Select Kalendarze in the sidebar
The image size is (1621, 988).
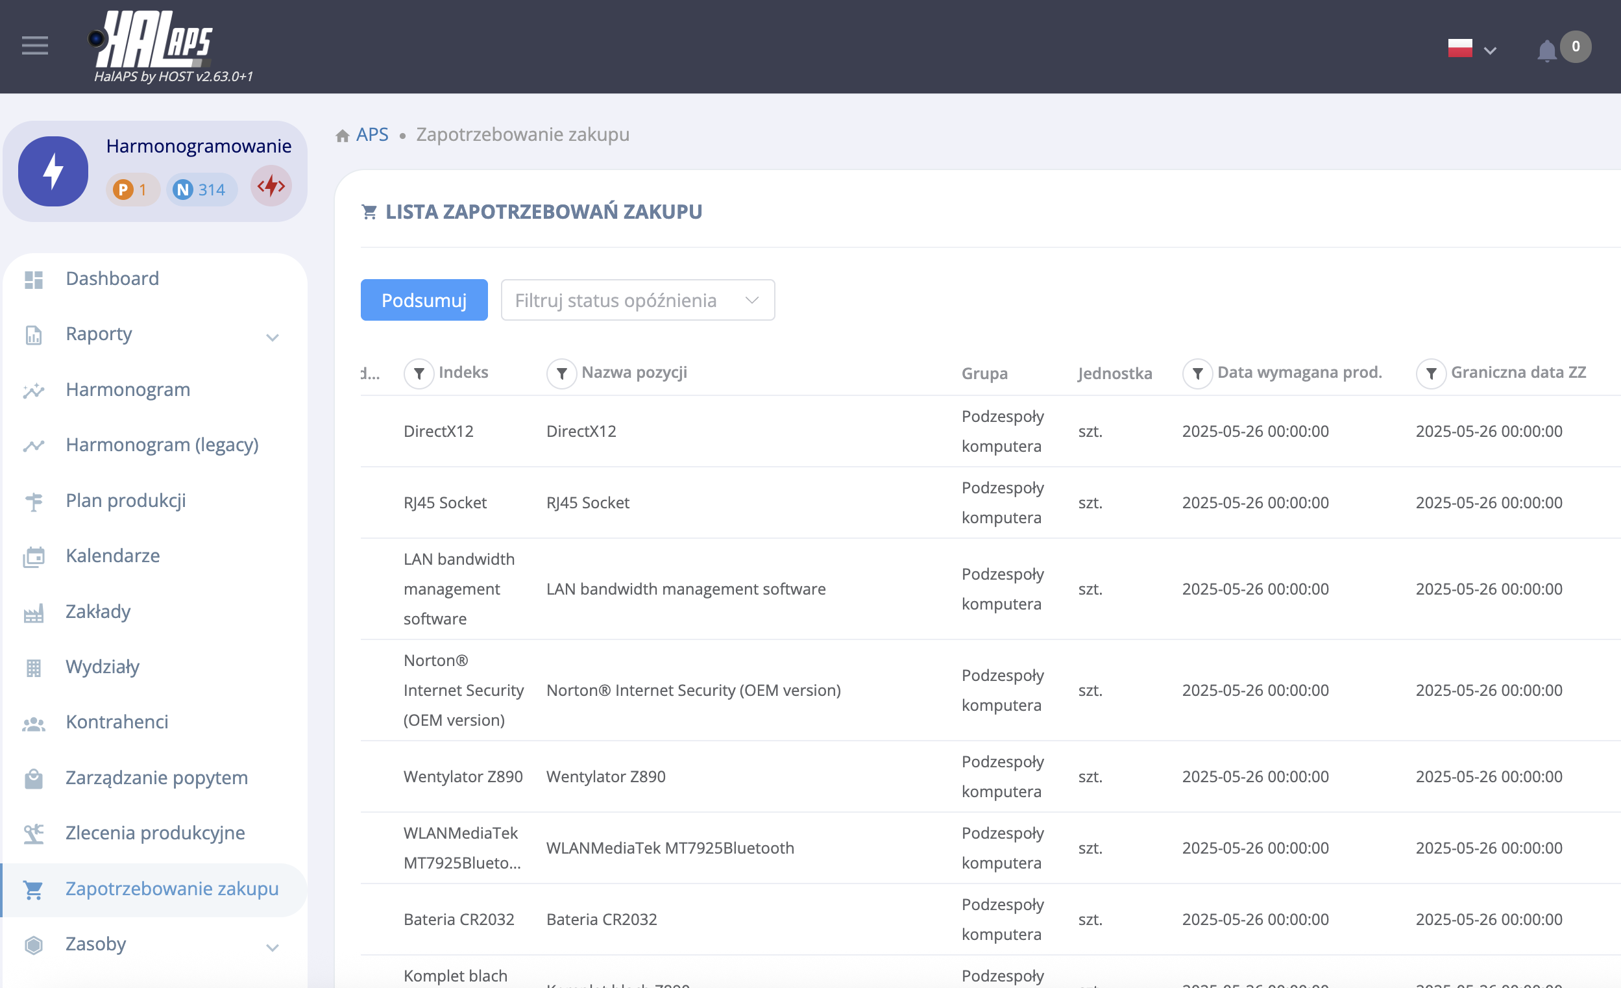tap(112, 556)
